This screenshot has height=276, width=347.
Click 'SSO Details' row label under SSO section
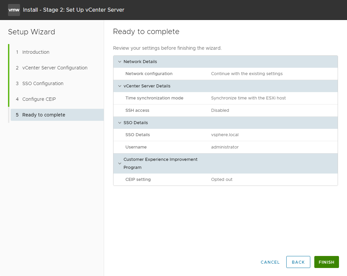point(137,135)
